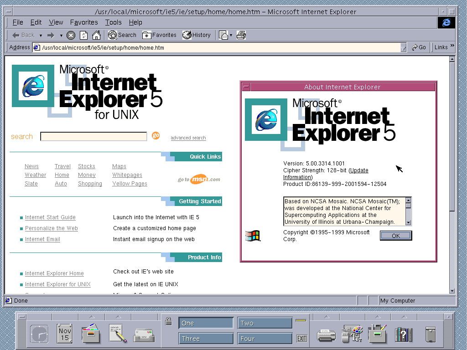Switch to workspace Four

tap(265, 339)
